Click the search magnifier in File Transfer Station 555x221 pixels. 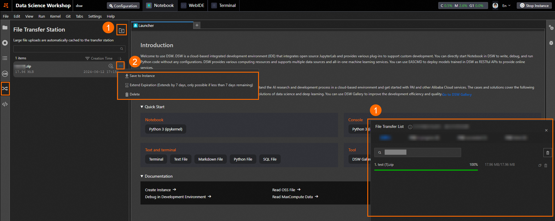(122, 49)
